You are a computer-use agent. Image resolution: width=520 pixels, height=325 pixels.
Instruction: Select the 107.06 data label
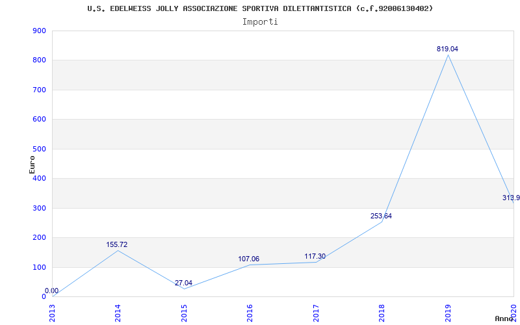[249, 259]
